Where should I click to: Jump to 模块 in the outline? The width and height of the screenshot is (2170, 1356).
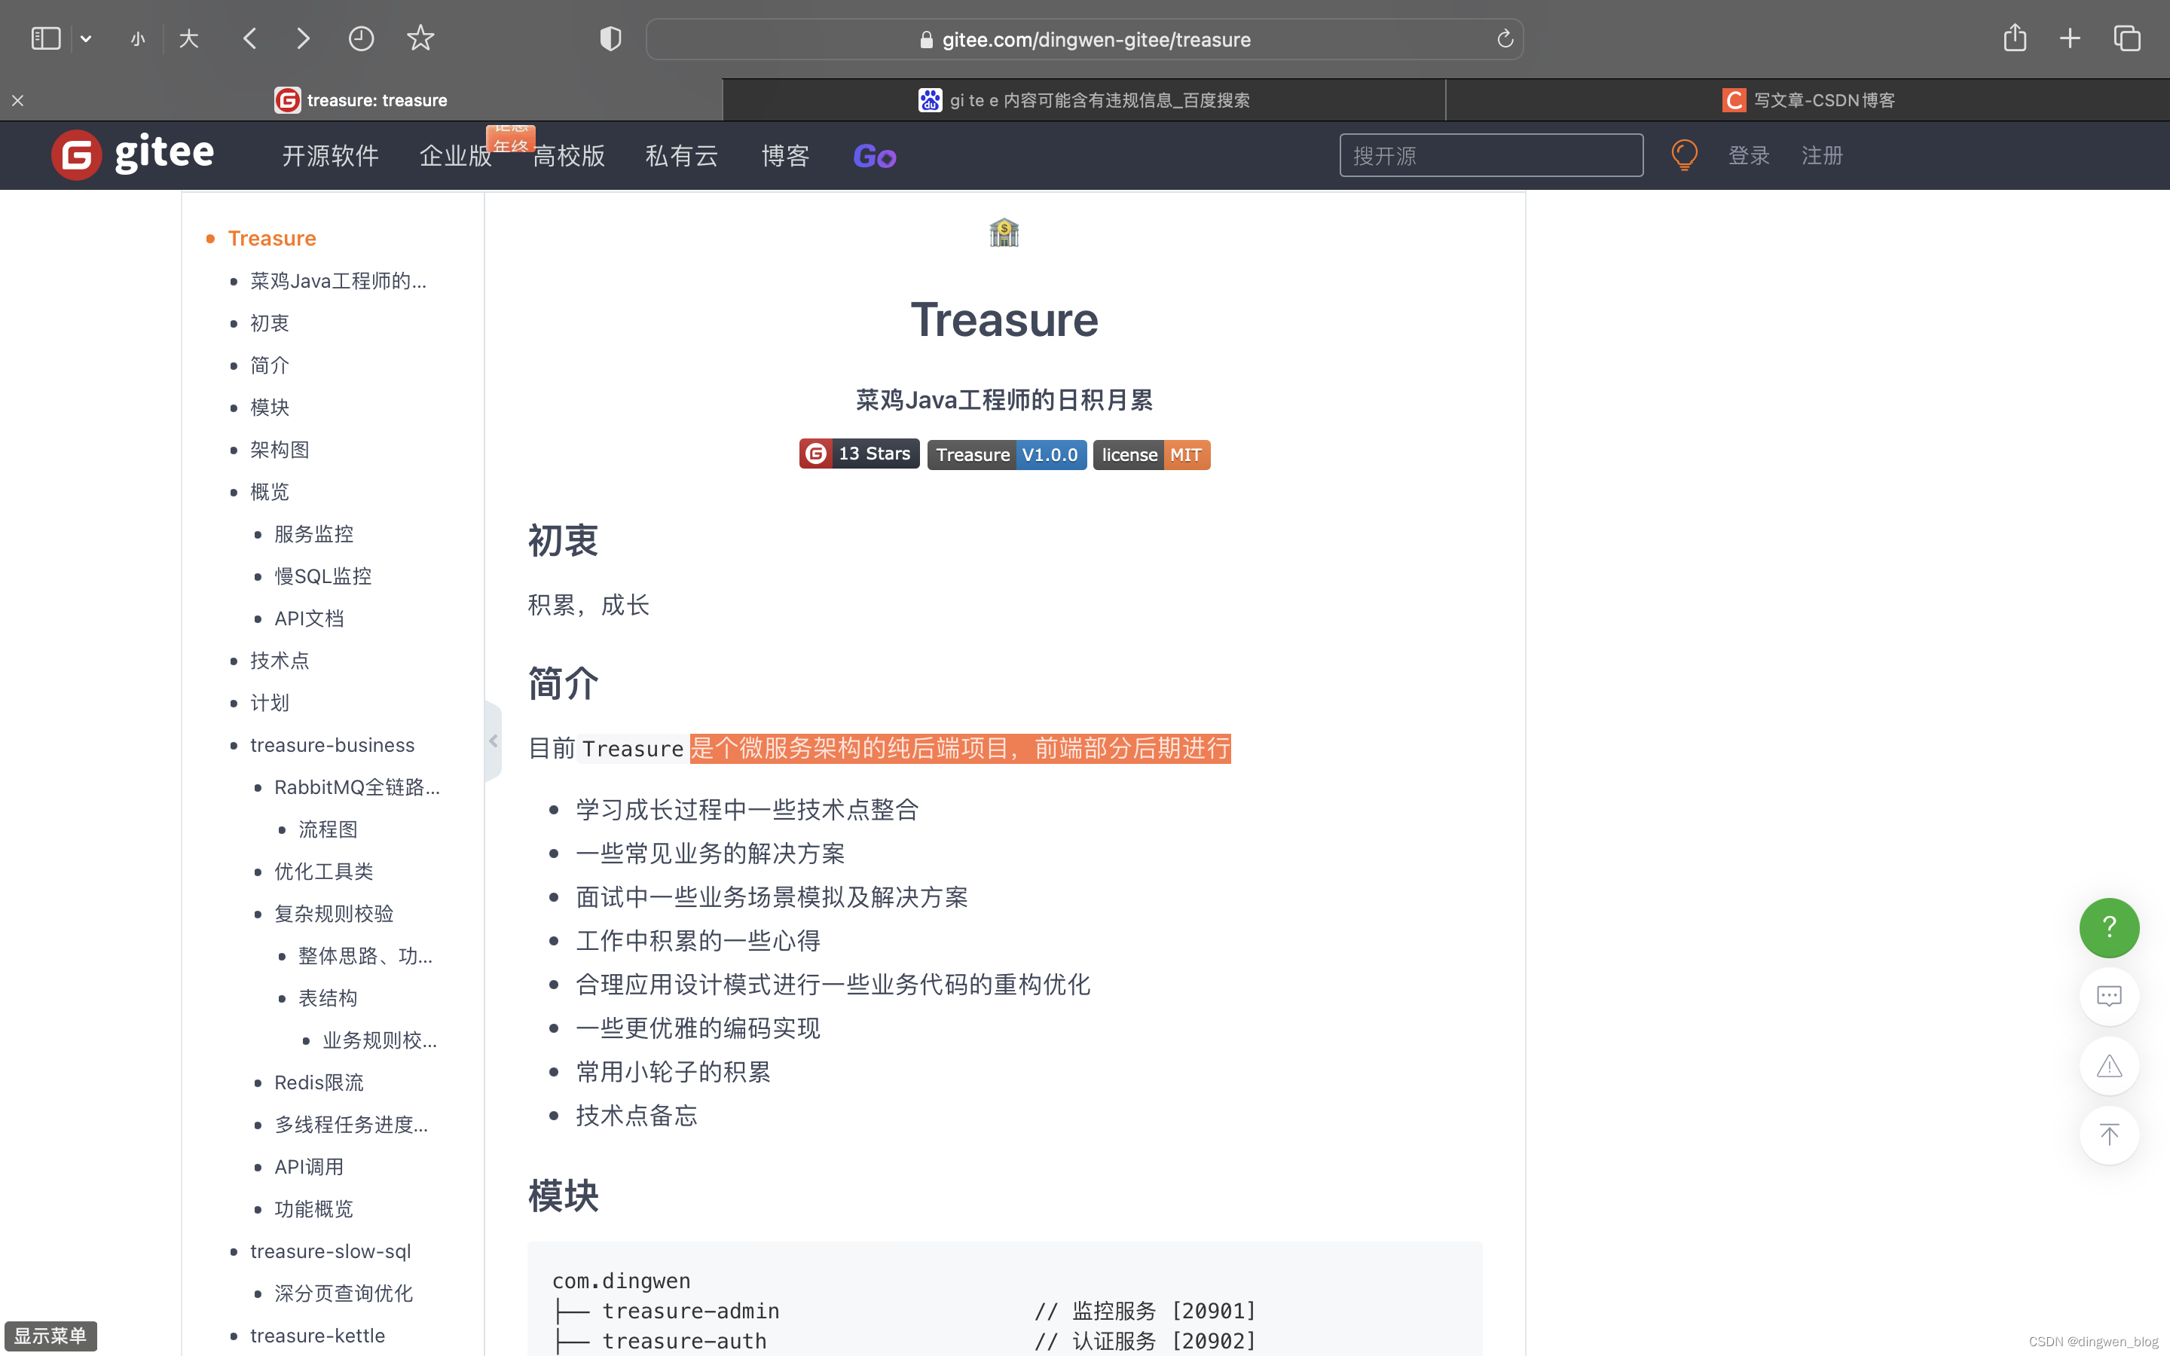point(269,407)
